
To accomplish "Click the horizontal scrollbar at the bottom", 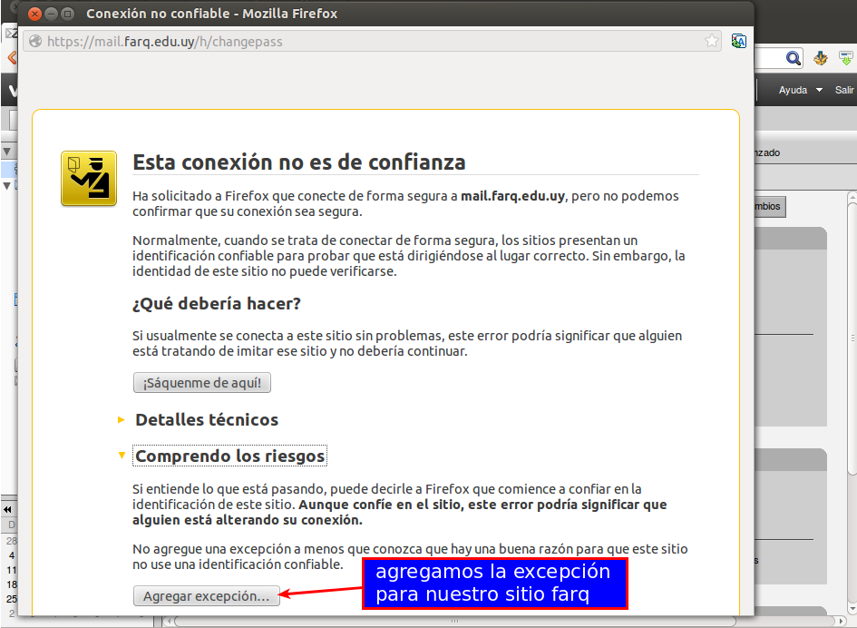I will pyautogui.click(x=453, y=622).
